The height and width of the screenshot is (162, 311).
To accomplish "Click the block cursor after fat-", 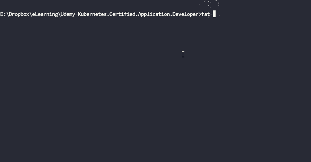I will (214, 14).
